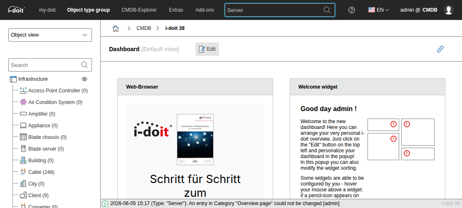462x208 pixels.
Task: Click the Building icon
Action: click(x=23, y=160)
